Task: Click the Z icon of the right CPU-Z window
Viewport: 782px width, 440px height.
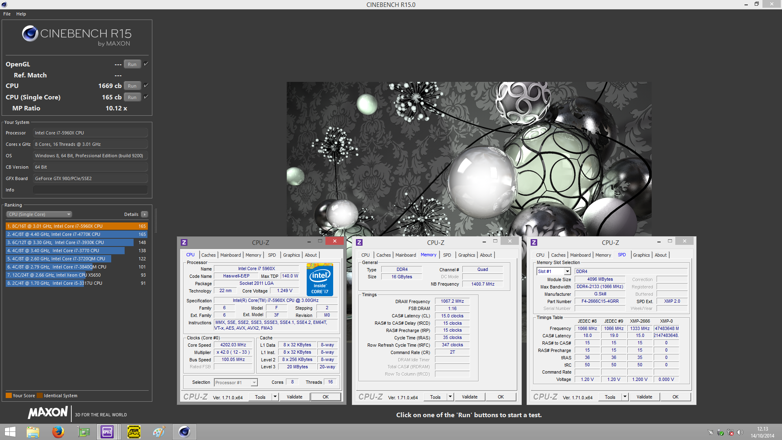Action: (534, 242)
